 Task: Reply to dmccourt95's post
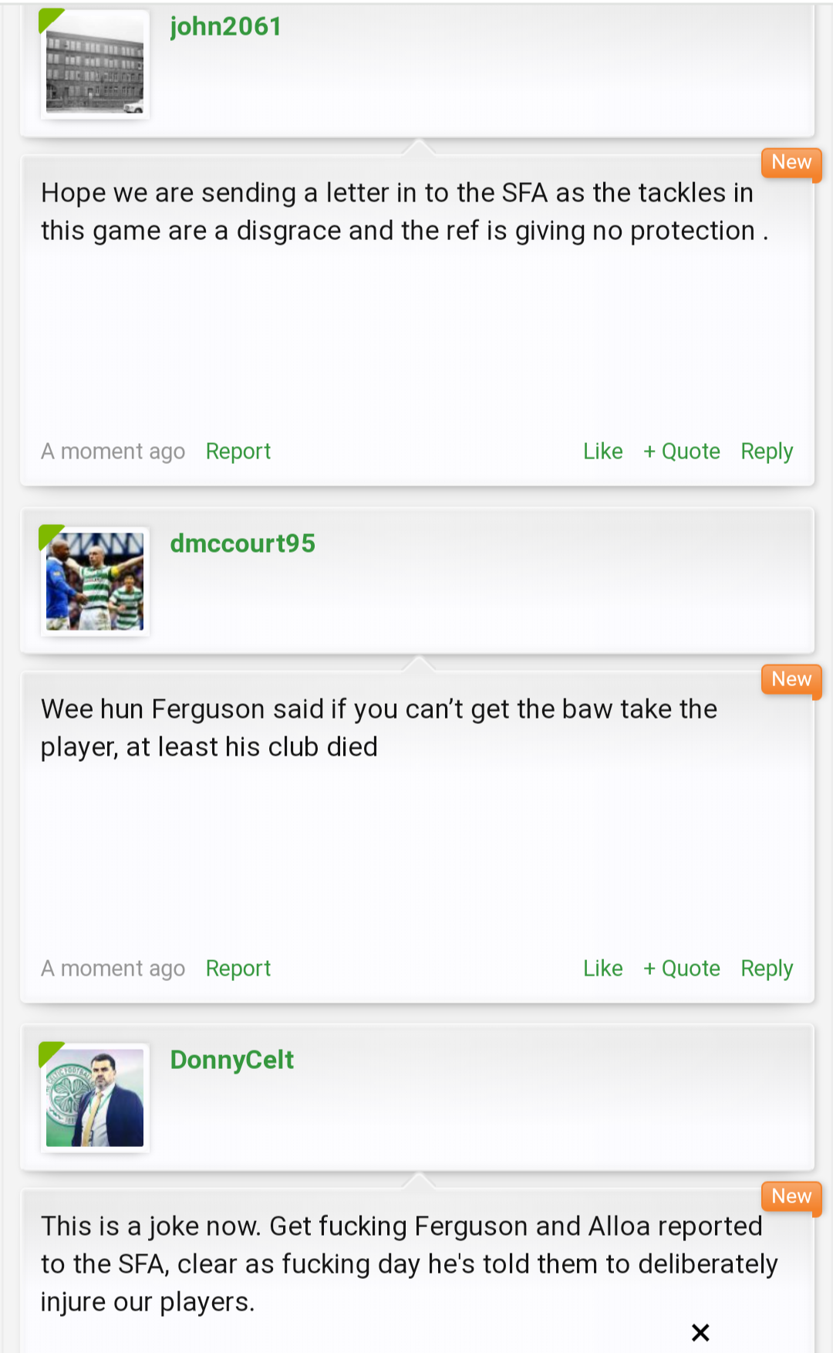(x=767, y=969)
